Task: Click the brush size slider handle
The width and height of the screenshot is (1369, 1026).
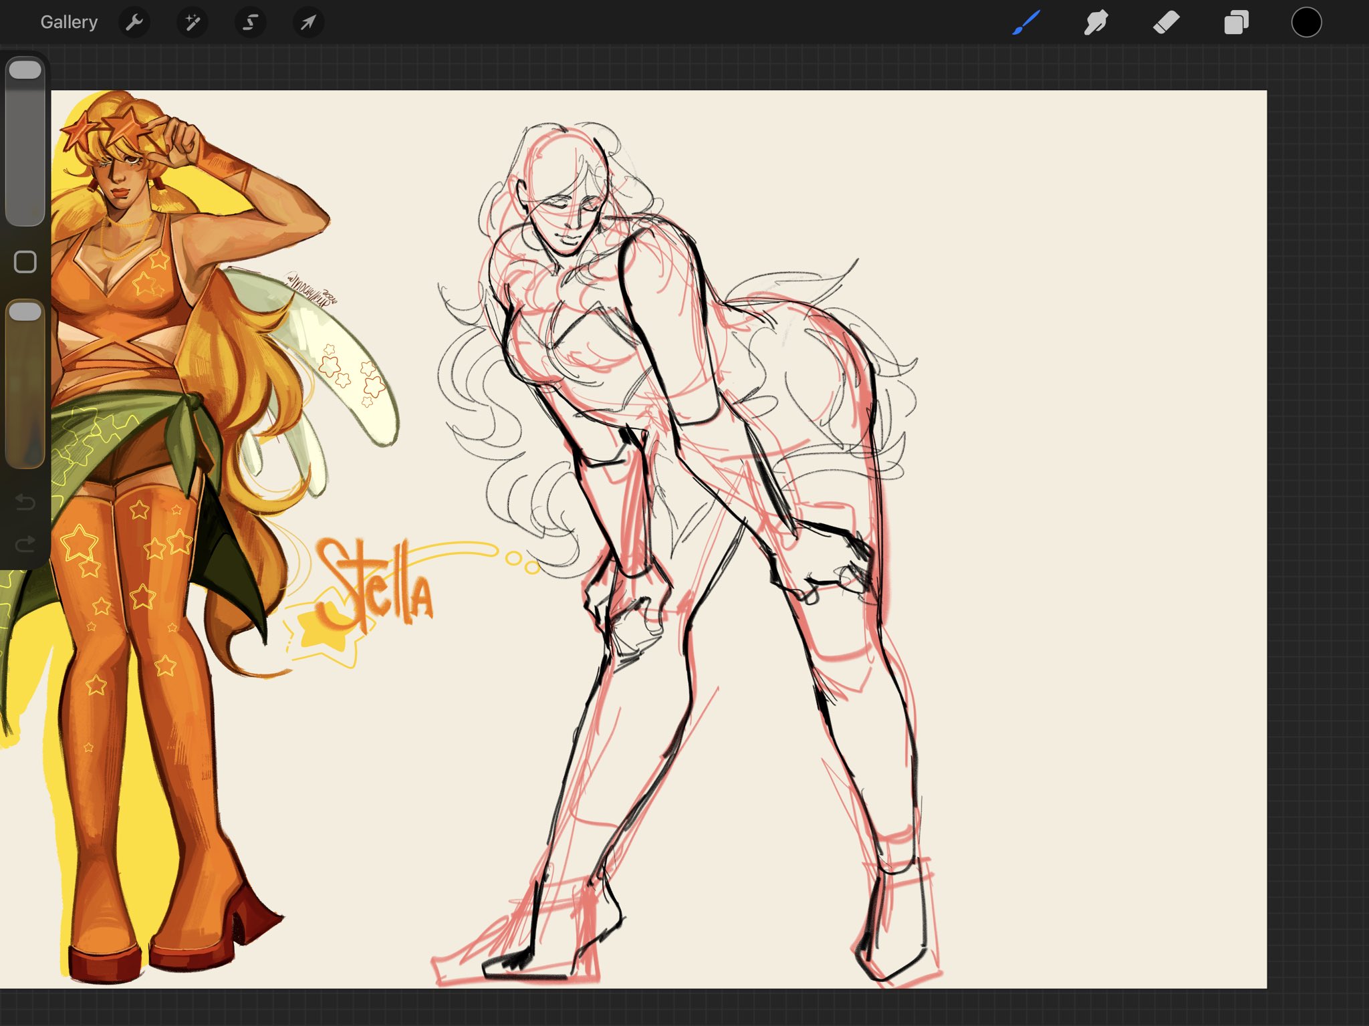Action: point(25,70)
